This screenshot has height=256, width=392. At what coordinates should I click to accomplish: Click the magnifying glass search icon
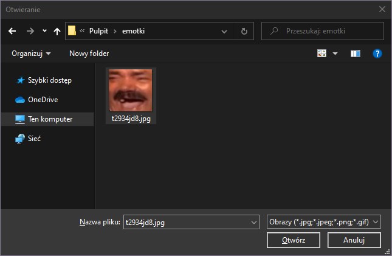[x=274, y=31]
